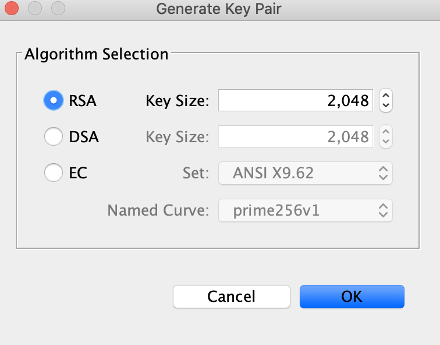Expand the Named Curve prime256v1 dropdown

pyautogui.click(x=305, y=210)
